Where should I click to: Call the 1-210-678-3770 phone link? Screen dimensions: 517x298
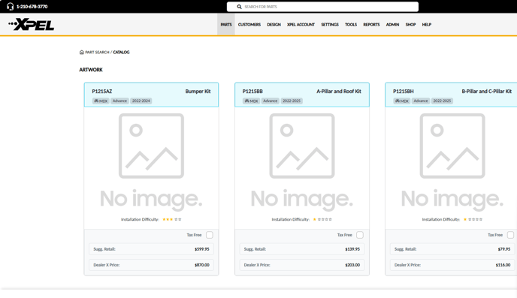(32, 7)
